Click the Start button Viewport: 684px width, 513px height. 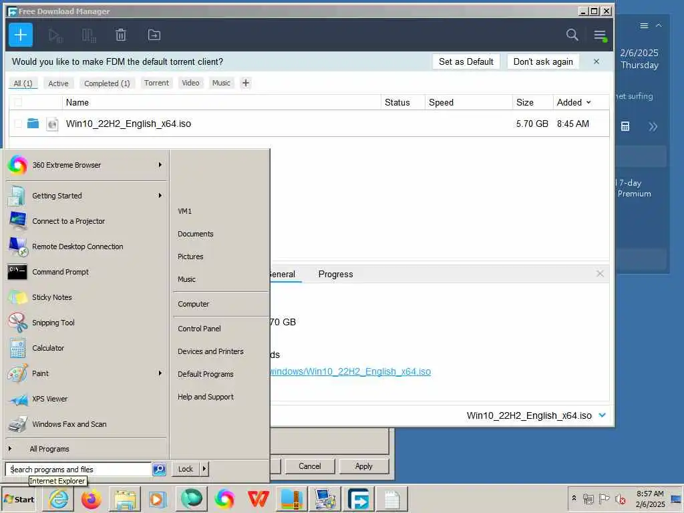point(19,499)
